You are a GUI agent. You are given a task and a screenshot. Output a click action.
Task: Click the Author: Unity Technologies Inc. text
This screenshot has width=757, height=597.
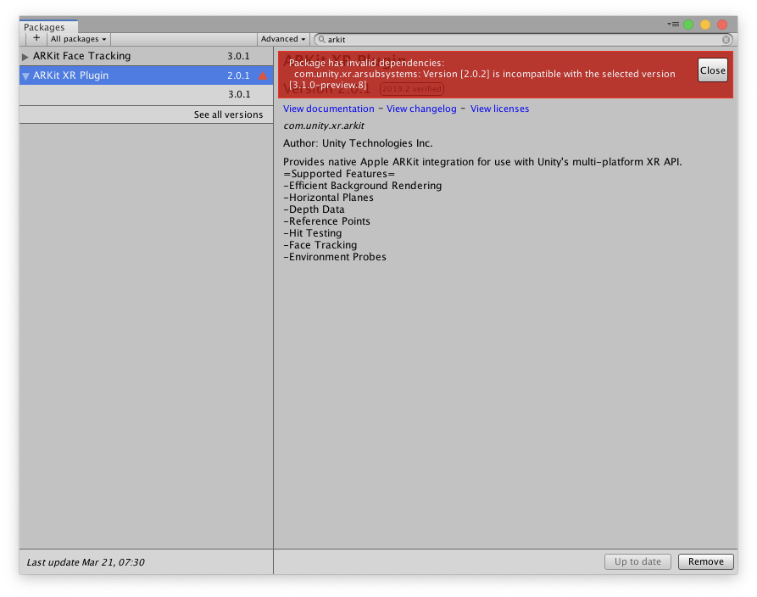point(358,143)
